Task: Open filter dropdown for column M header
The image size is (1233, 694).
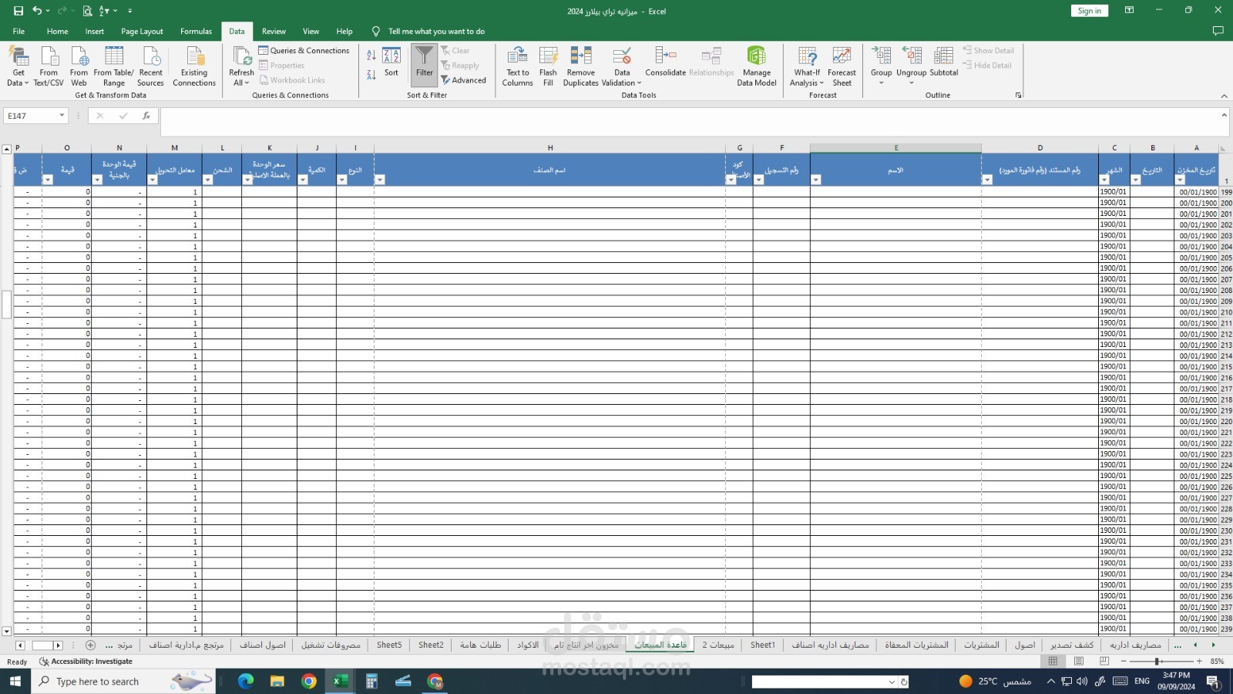Action: [153, 180]
